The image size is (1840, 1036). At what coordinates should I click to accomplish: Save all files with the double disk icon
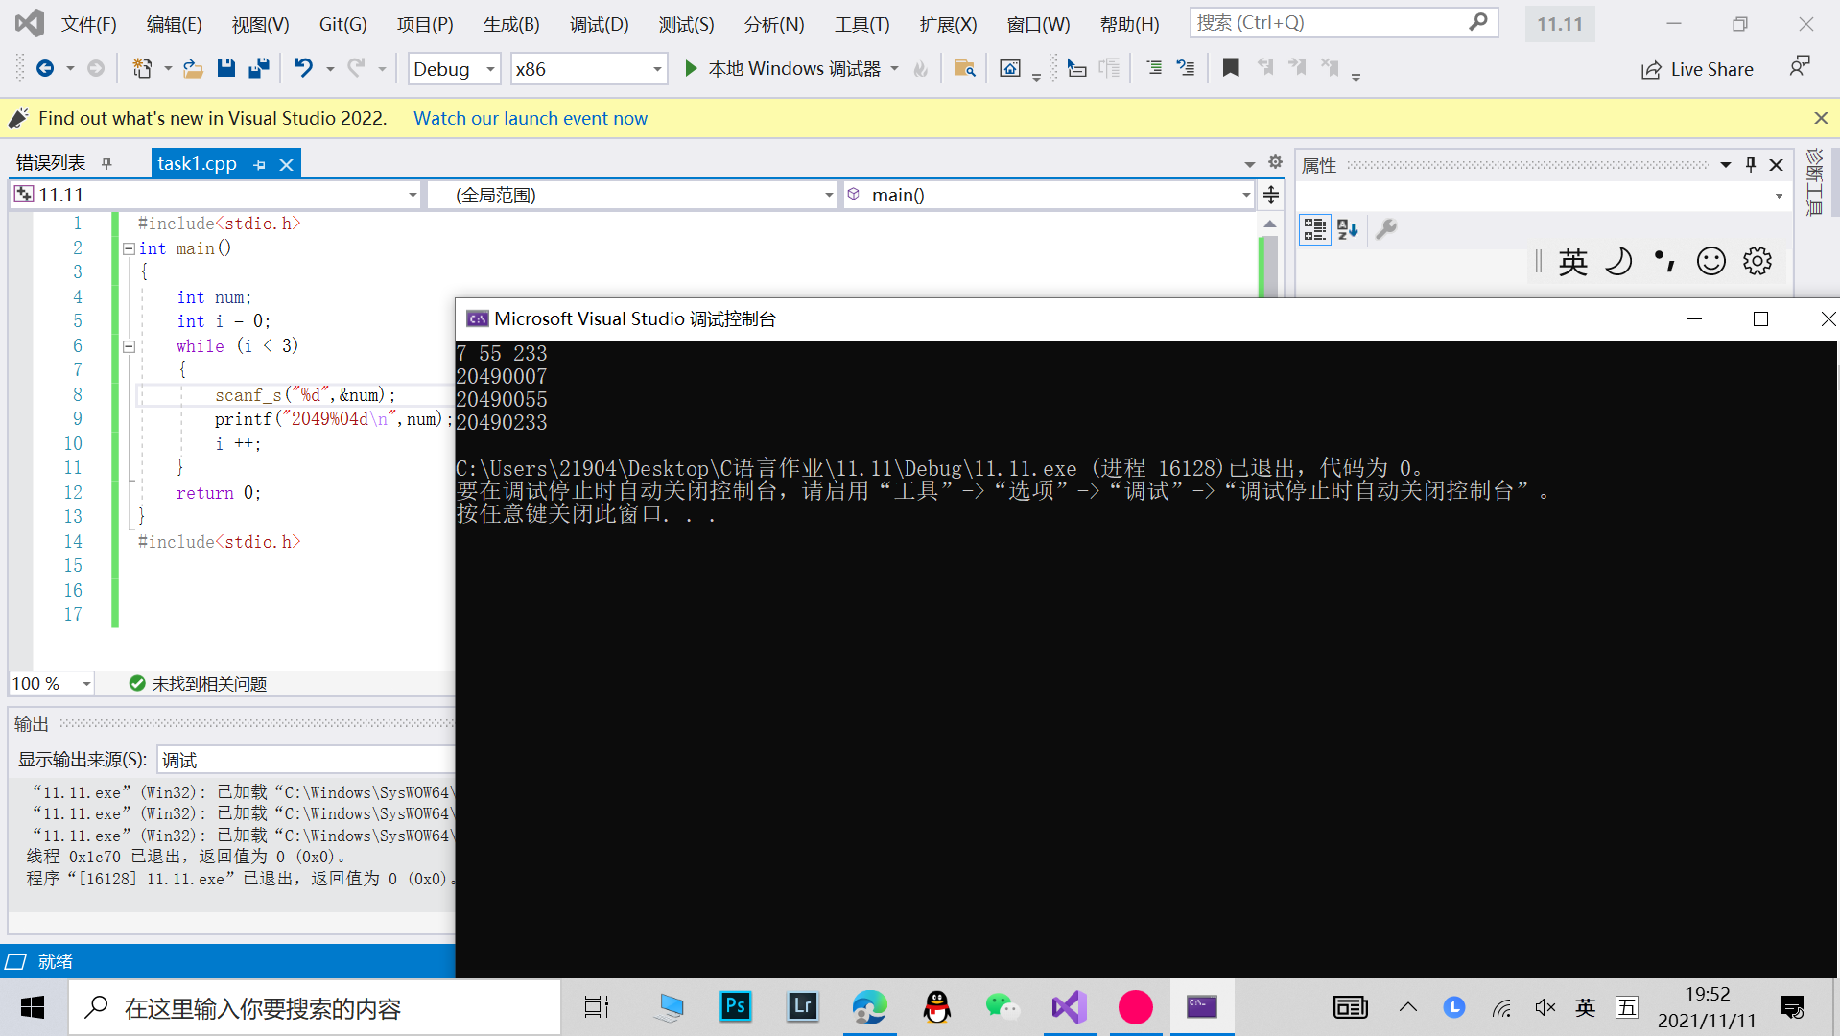point(259,68)
